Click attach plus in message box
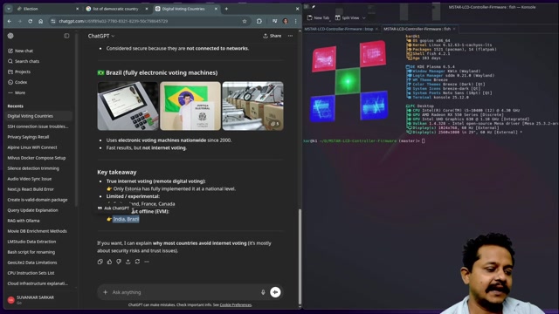The height and width of the screenshot is (314, 559). coord(105,292)
